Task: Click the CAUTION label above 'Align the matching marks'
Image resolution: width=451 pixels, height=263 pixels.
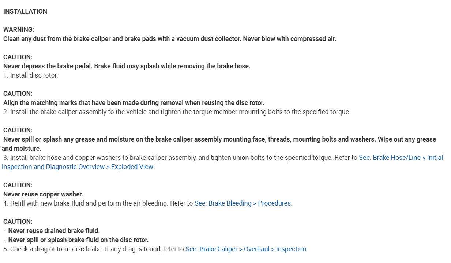Action: point(18,94)
